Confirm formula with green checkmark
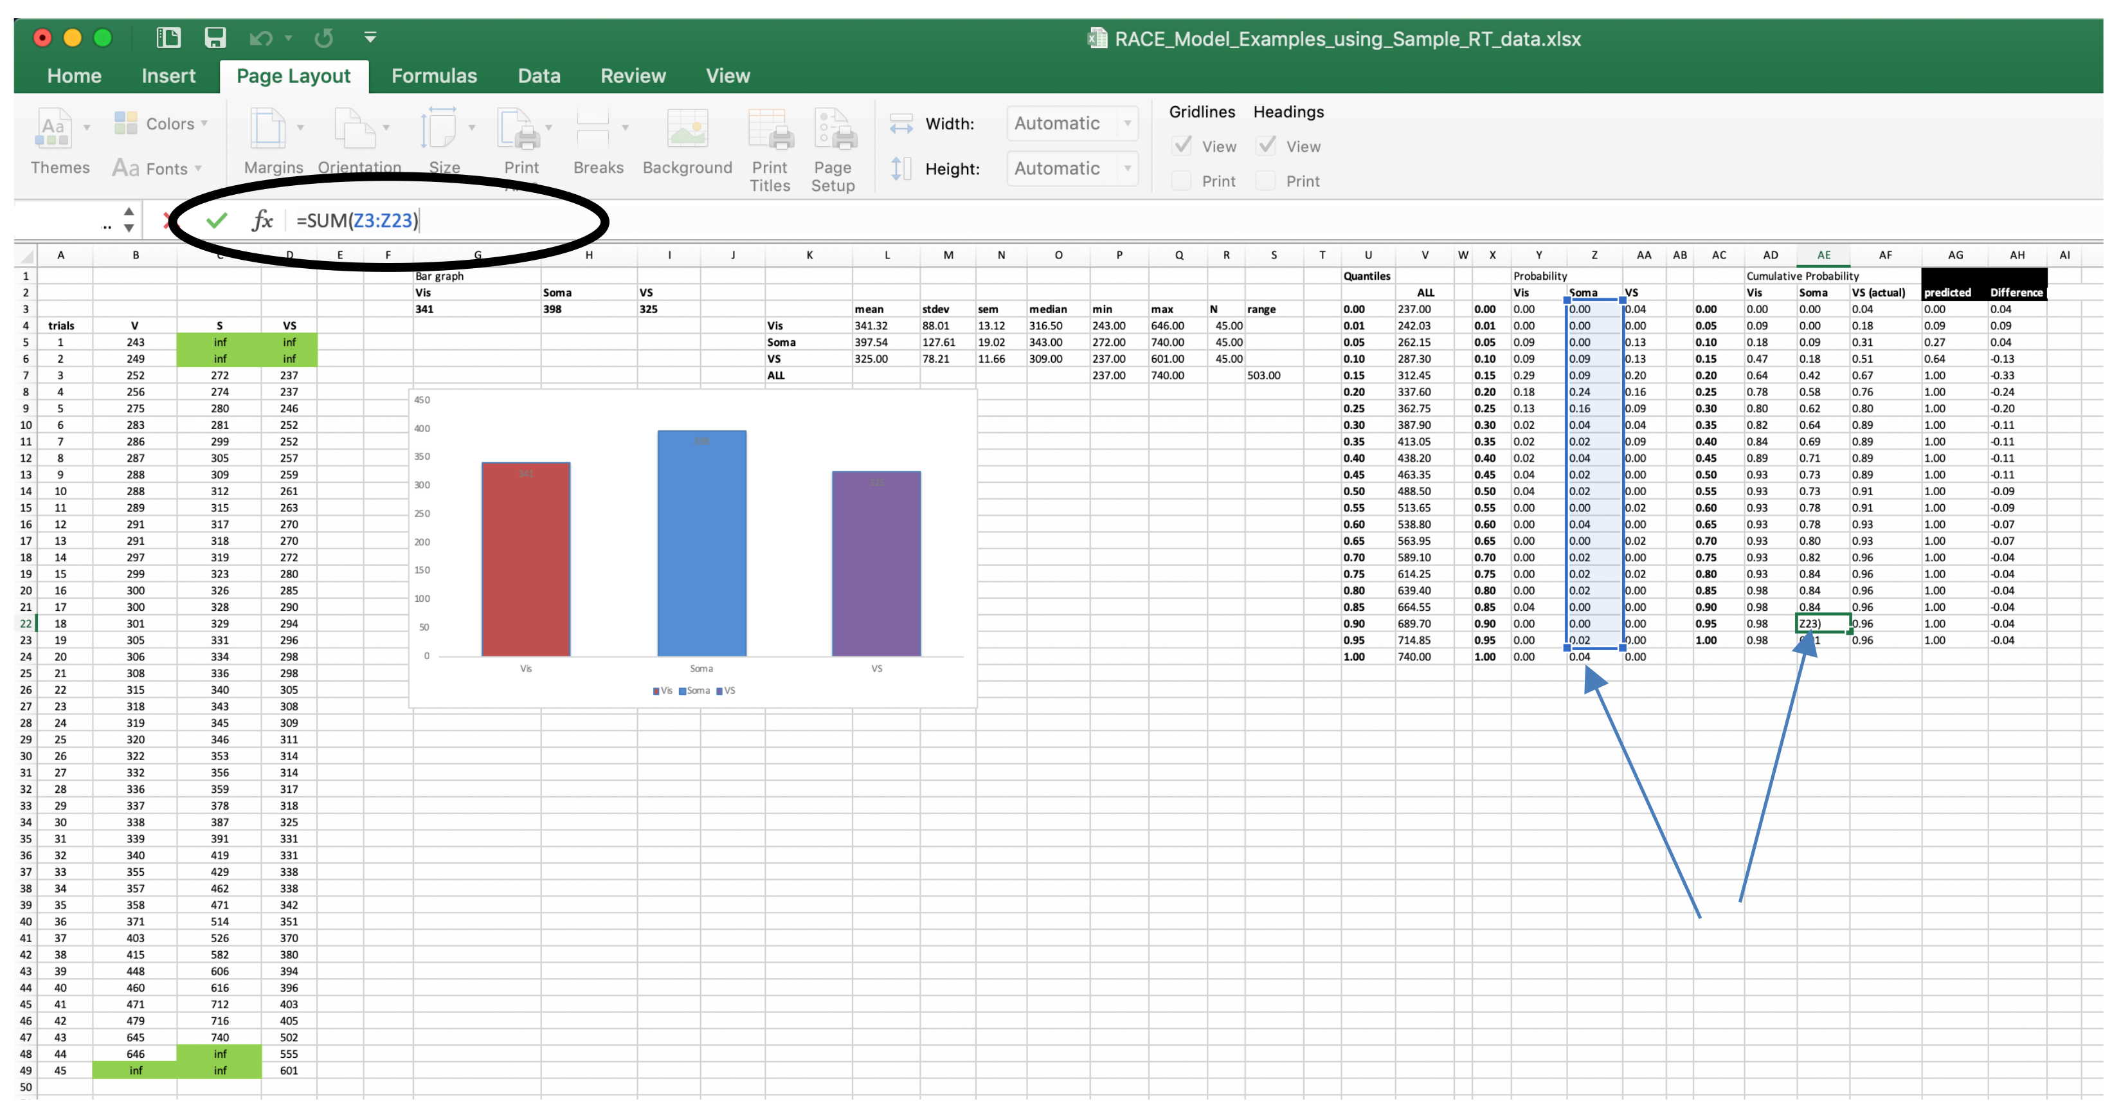Image resolution: width=2112 pixels, height=1117 pixels. (217, 221)
